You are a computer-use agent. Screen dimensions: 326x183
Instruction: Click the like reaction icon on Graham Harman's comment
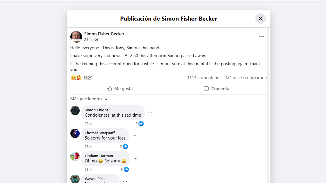coord(126,169)
